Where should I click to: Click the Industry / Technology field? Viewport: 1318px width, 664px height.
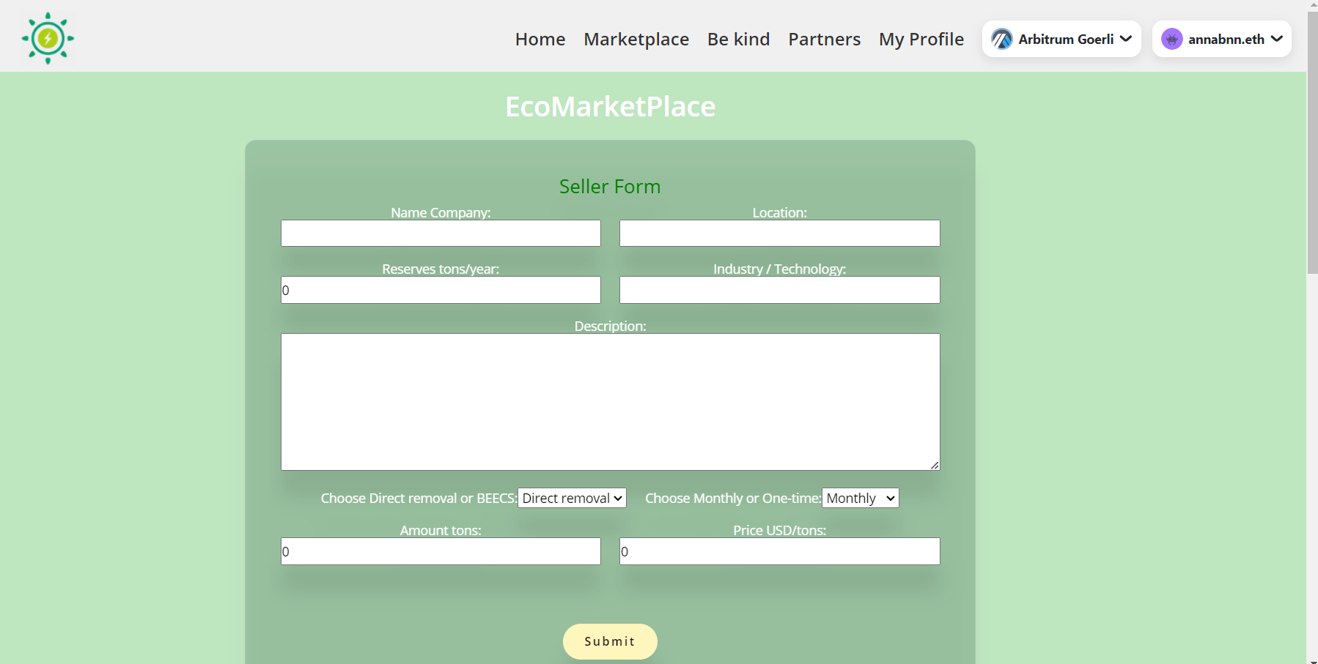pyautogui.click(x=779, y=290)
